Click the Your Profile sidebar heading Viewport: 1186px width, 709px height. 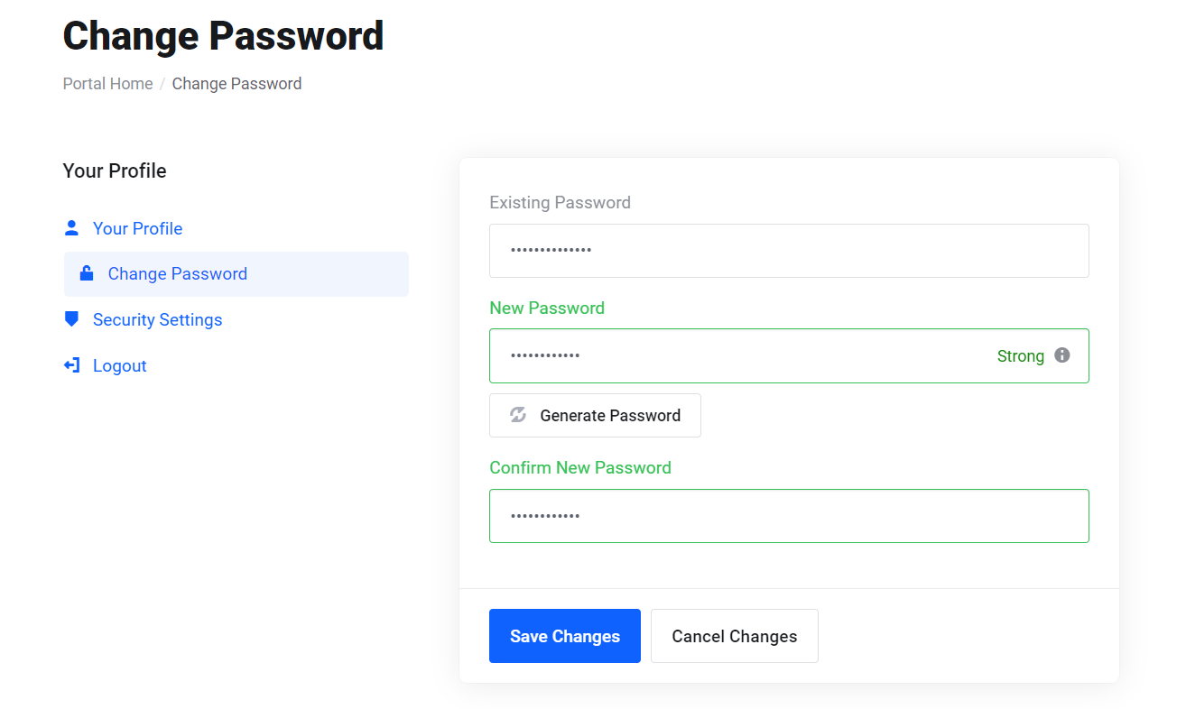(115, 170)
